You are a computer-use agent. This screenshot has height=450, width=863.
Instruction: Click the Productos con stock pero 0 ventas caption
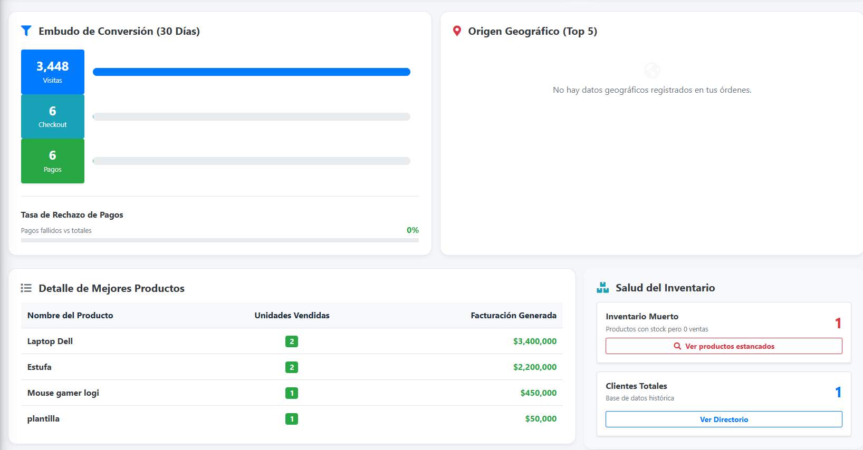[x=657, y=329]
